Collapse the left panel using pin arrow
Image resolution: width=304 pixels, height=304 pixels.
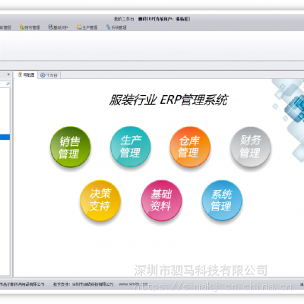pos(8,74)
